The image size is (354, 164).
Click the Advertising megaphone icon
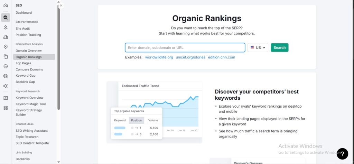6,86
